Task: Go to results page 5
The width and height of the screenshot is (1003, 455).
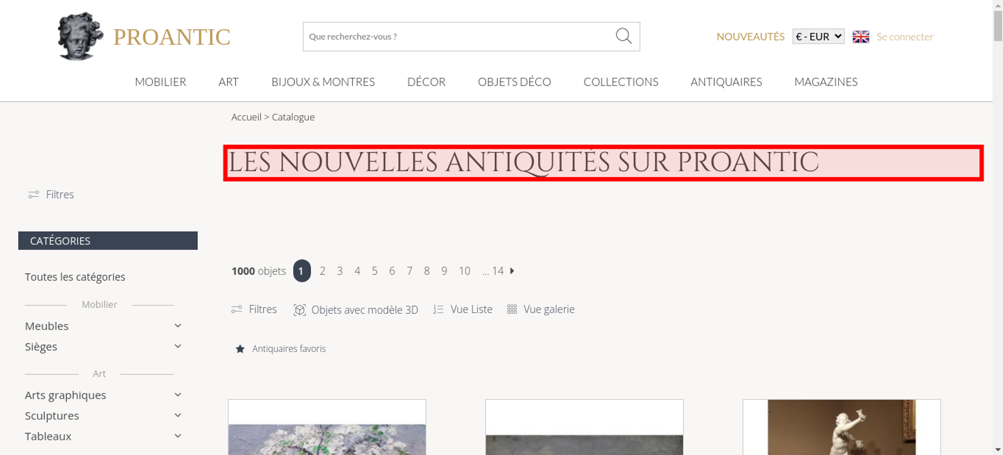Action: (375, 271)
